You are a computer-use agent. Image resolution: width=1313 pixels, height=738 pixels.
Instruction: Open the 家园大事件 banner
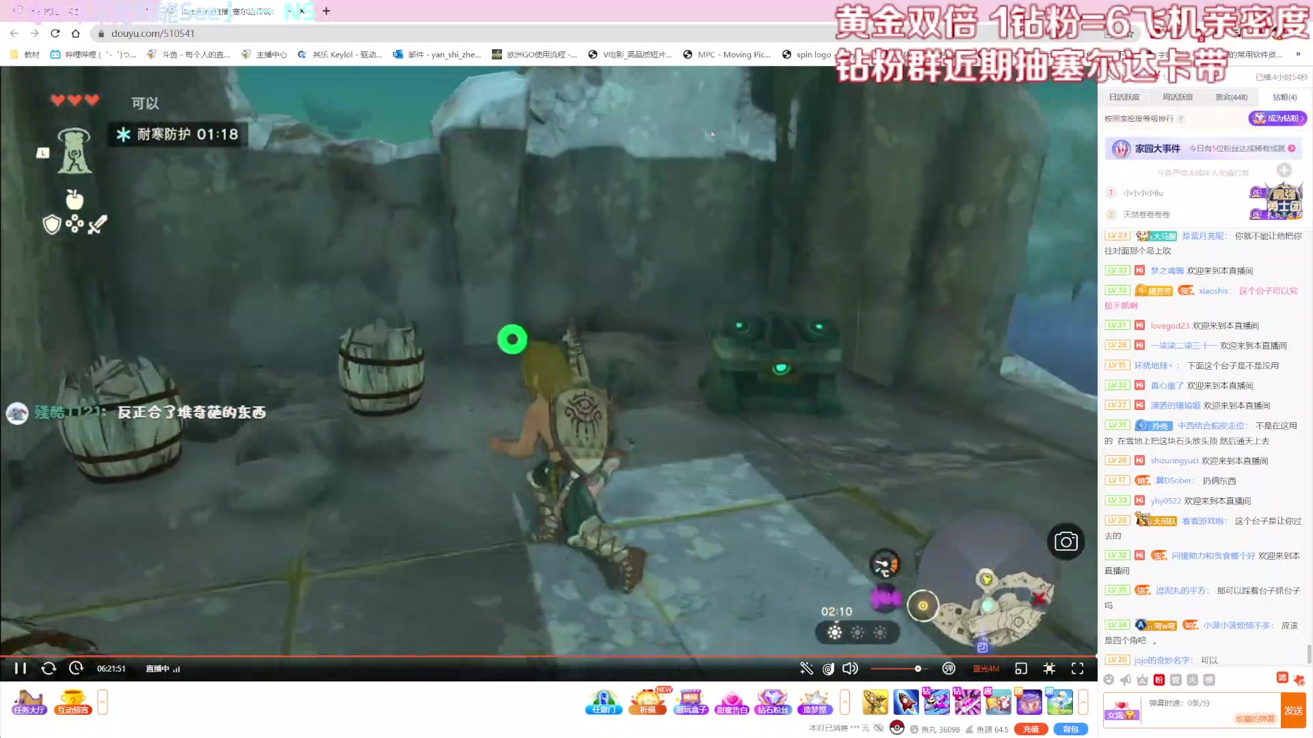click(x=1204, y=148)
